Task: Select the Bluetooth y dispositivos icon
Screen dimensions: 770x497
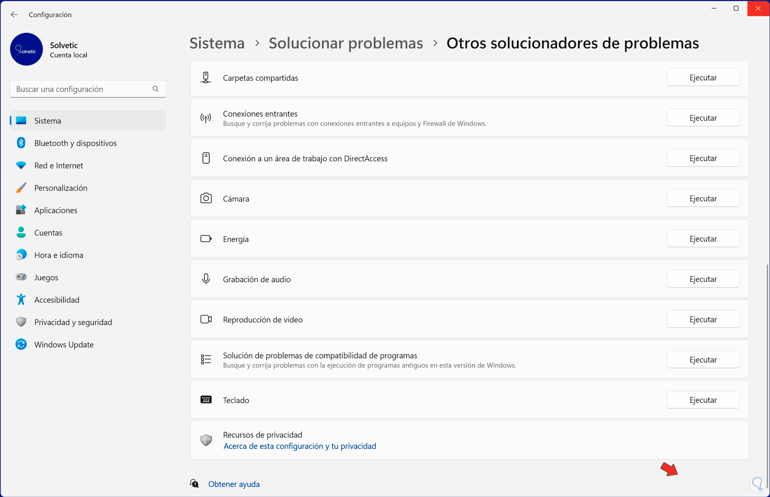Action: coord(21,143)
